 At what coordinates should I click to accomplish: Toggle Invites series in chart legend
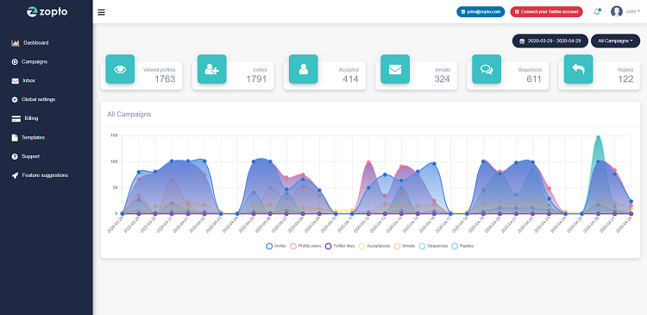click(276, 246)
